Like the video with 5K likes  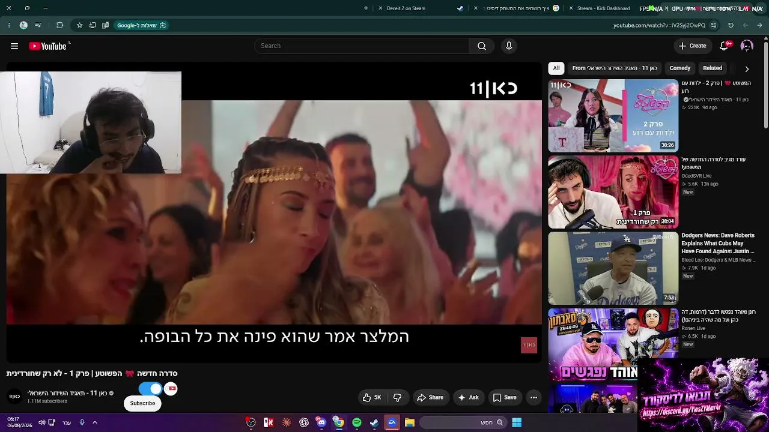372,397
